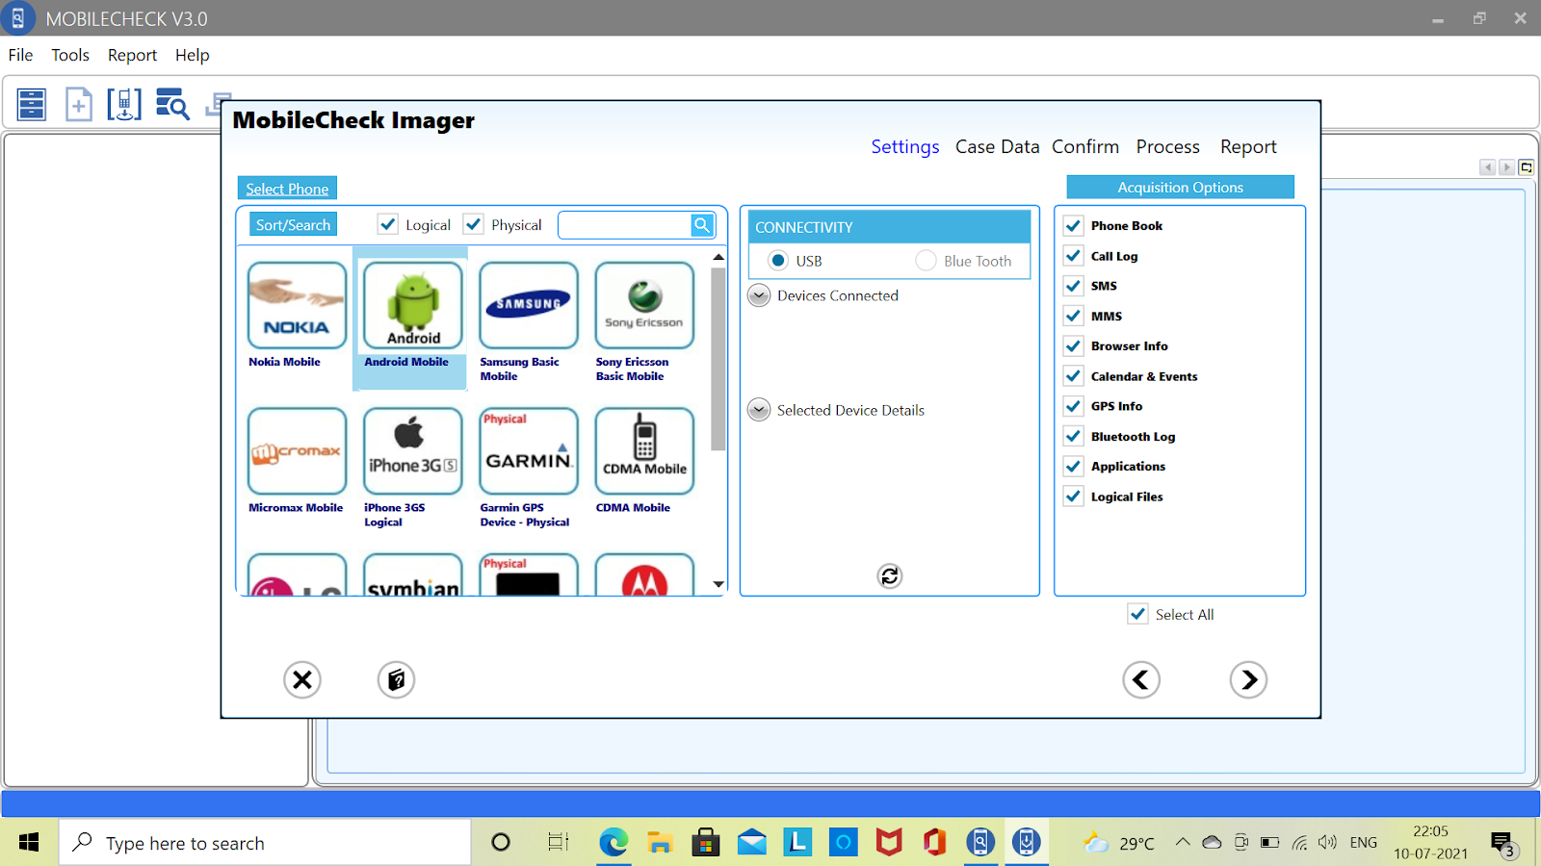The width and height of the screenshot is (1541, 866).
Task: Go to the Process step tab
Action: (1168, 146)
